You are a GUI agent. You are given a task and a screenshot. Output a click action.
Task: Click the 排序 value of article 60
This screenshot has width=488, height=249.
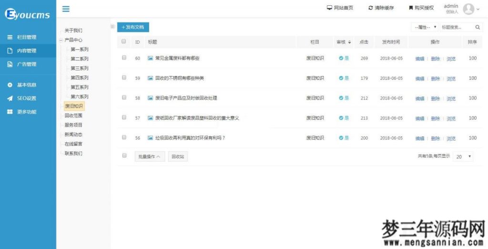click(x=472, y=58)
